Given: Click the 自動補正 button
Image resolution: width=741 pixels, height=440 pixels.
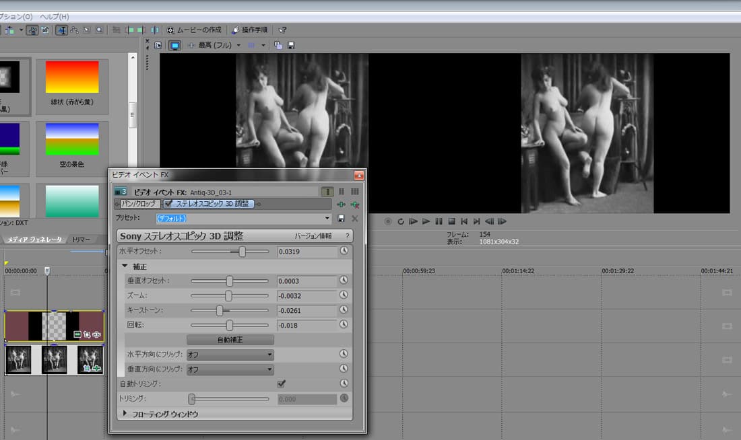Looking at the screenshot, I should tap(230, 340).
